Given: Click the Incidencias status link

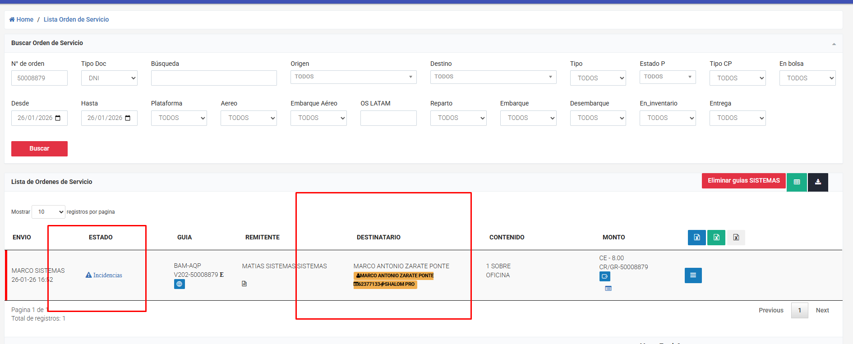Looking at the screenshot, I should click(104, 275).
